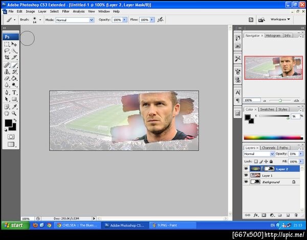Enable airbrush option in options bar
The height and width of the screenshot is (240, 307).
(160, 19)
